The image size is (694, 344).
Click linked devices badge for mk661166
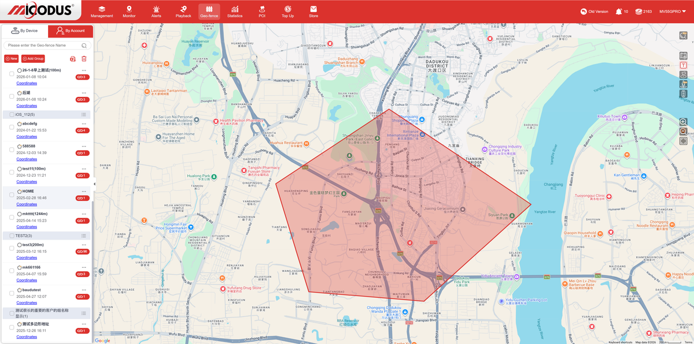[x=82, y=274]
